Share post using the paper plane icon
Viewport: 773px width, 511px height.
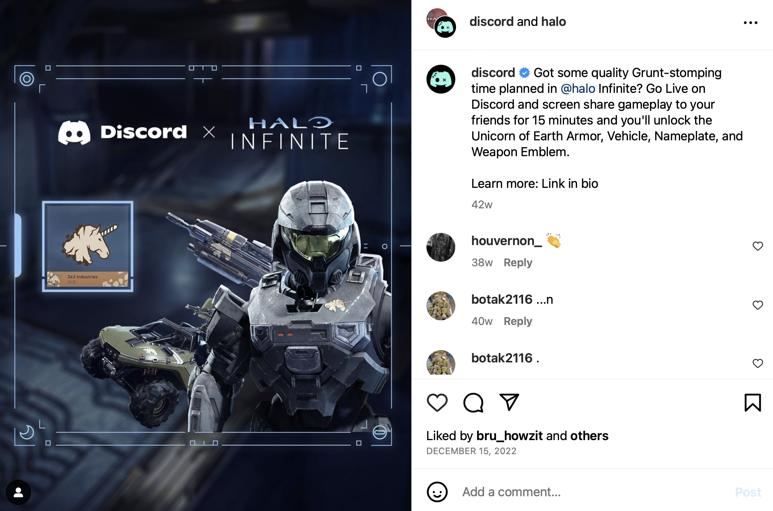(509, 402)
